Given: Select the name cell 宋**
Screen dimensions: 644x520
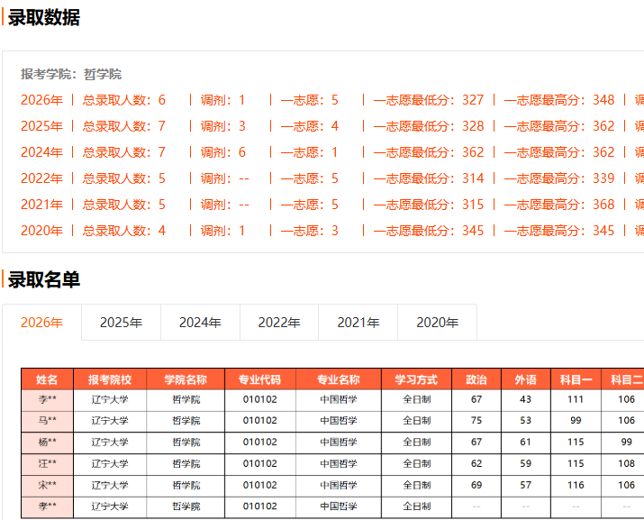Looking at the screenshot, I should point(47,485).
